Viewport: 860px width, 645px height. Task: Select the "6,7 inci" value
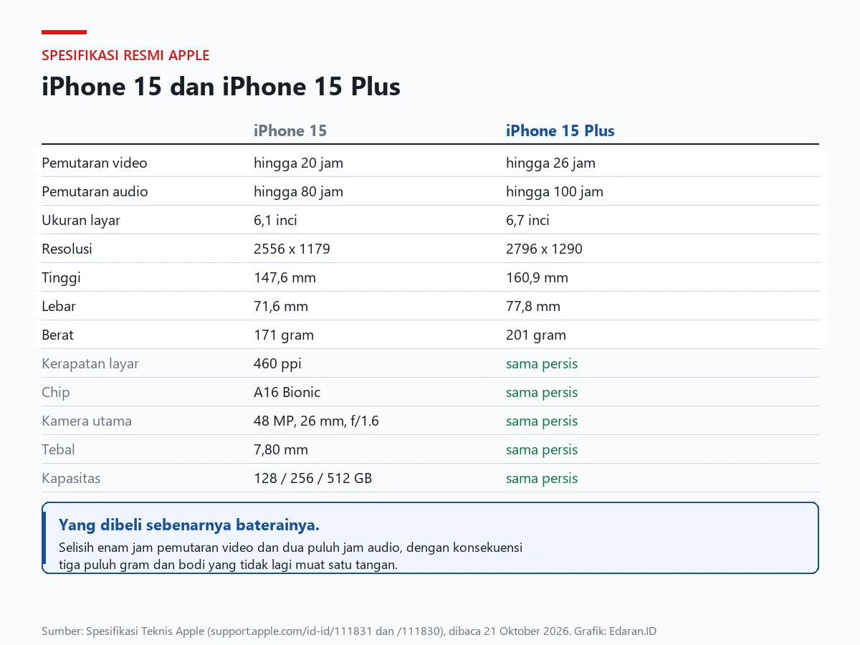click(x=527, y=220)
